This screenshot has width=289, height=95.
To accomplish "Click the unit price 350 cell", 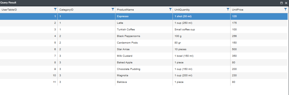I will (259, 56).
